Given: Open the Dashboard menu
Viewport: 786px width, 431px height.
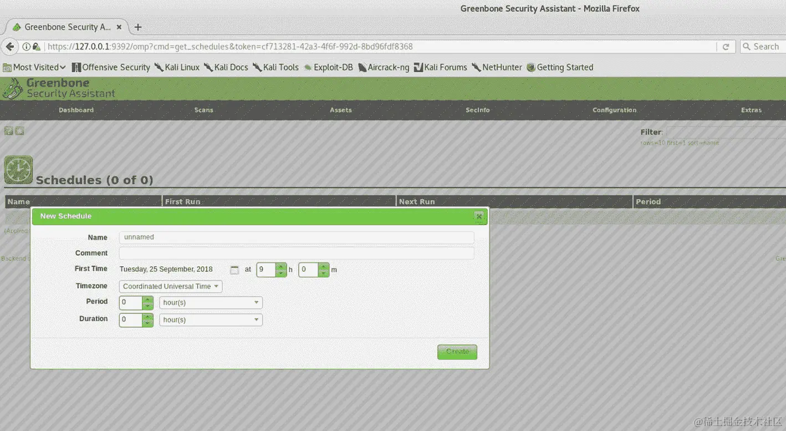Looking at the screenshot, I should tap(76, 110).
